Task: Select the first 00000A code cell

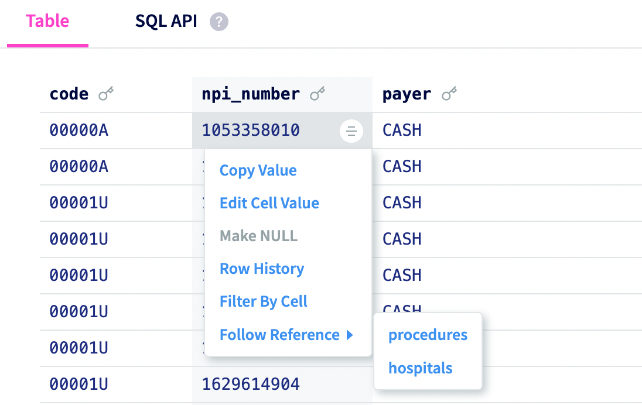Action: coord(78,130)
